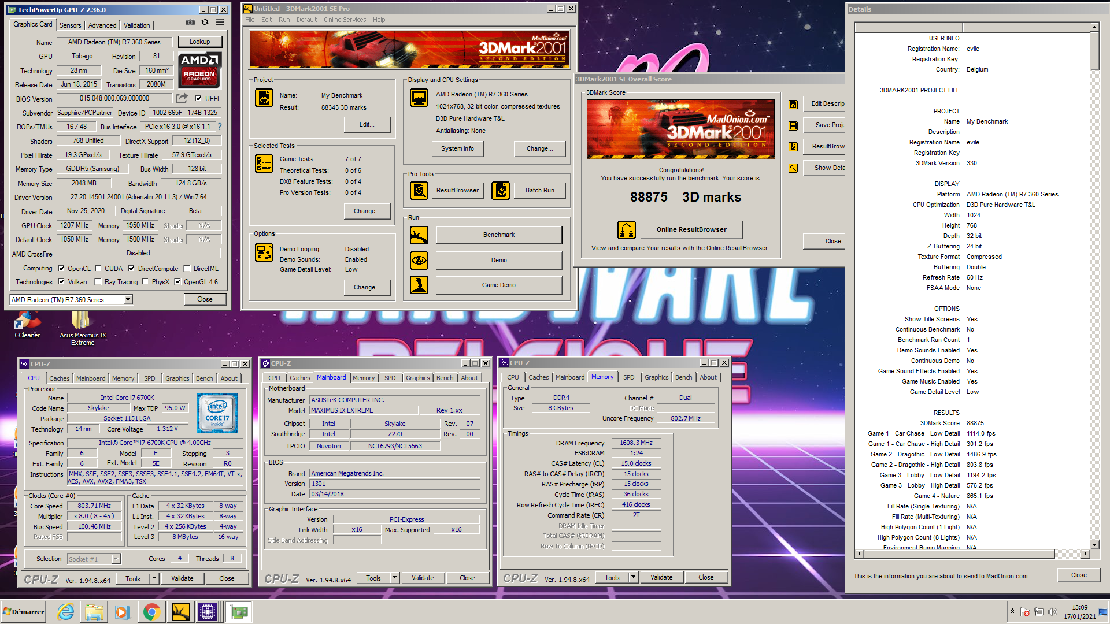Click the Display and CPU Settings monitor icon
This screenshot has width=1110, height=624.
tap(419, 98)
